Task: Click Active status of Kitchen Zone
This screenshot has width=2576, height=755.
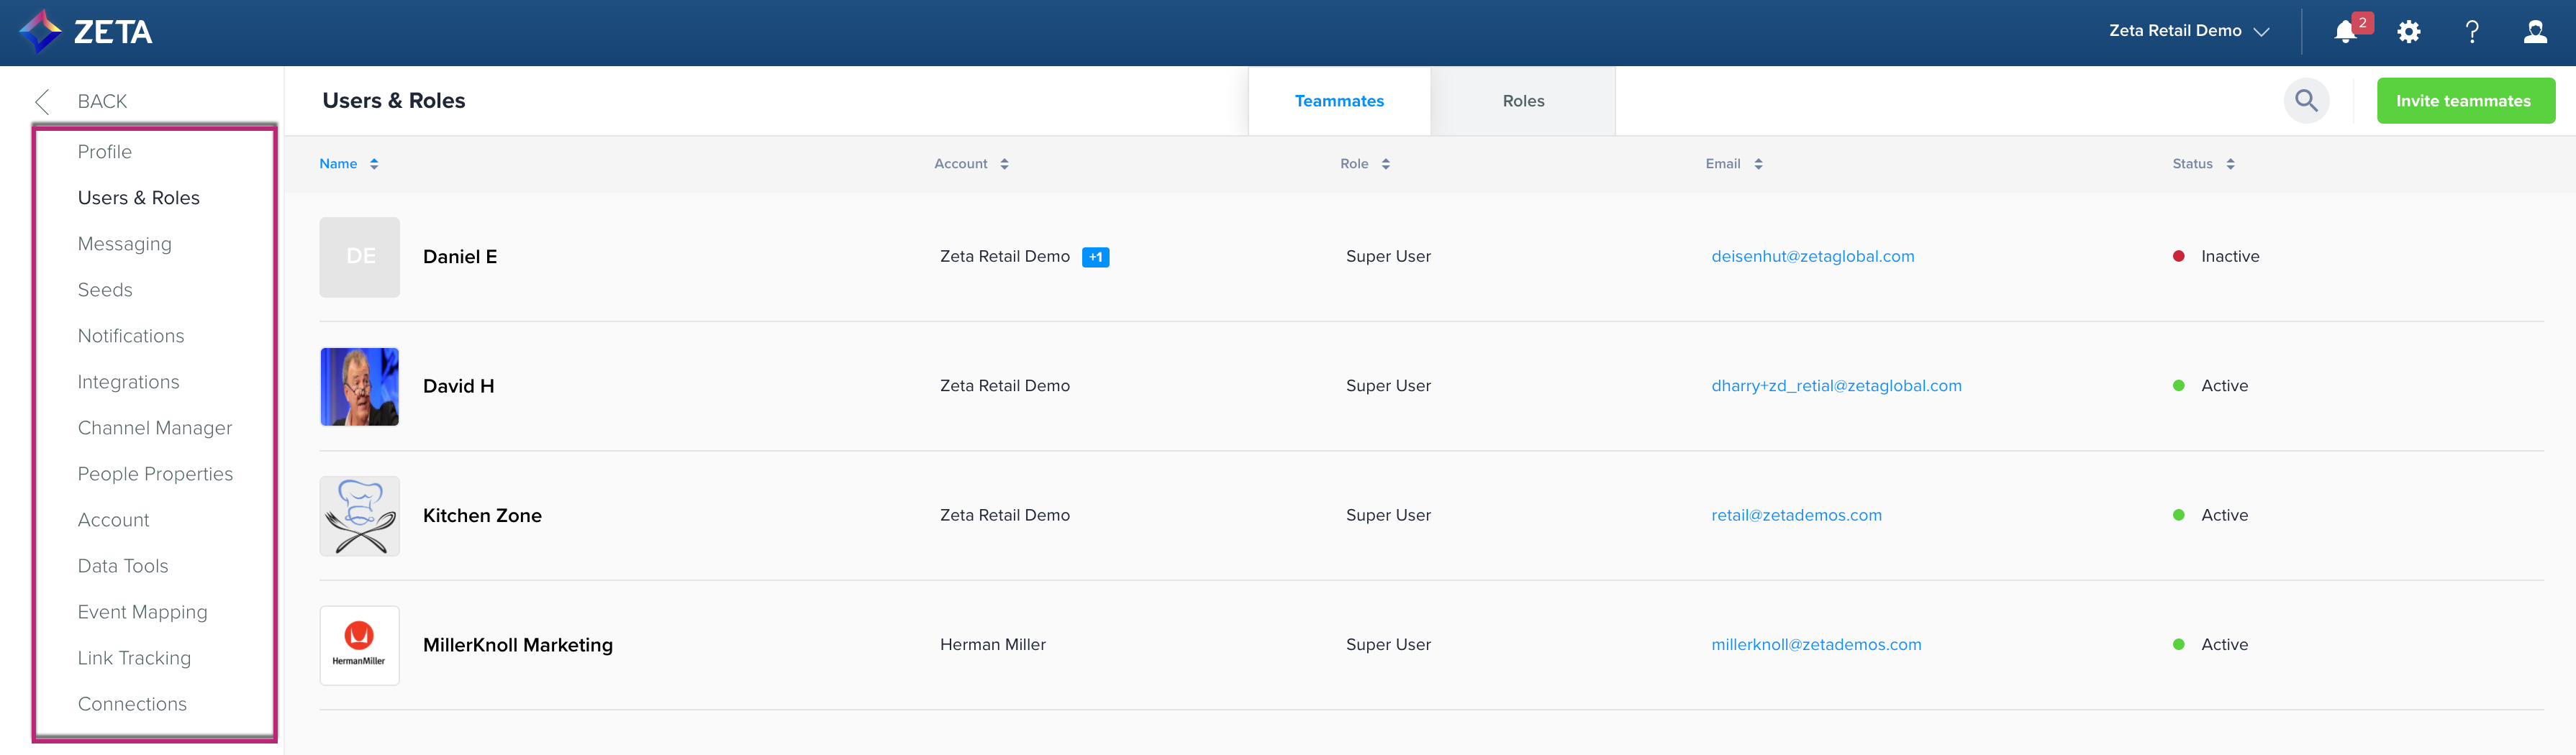Action: pos(2210,516)
